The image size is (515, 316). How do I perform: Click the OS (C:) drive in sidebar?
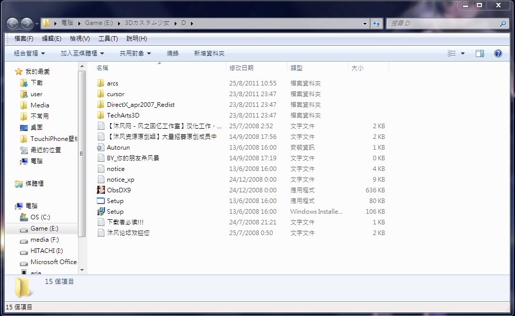coord(40,217)
